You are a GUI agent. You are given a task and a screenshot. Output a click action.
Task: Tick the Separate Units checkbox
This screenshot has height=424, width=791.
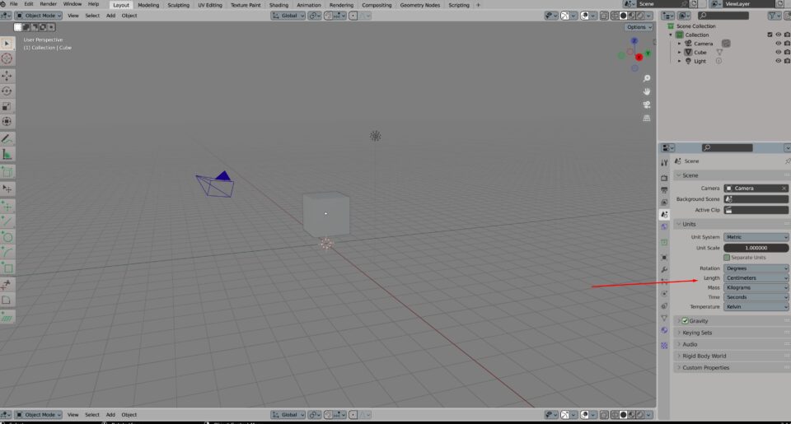coord(727,258)
